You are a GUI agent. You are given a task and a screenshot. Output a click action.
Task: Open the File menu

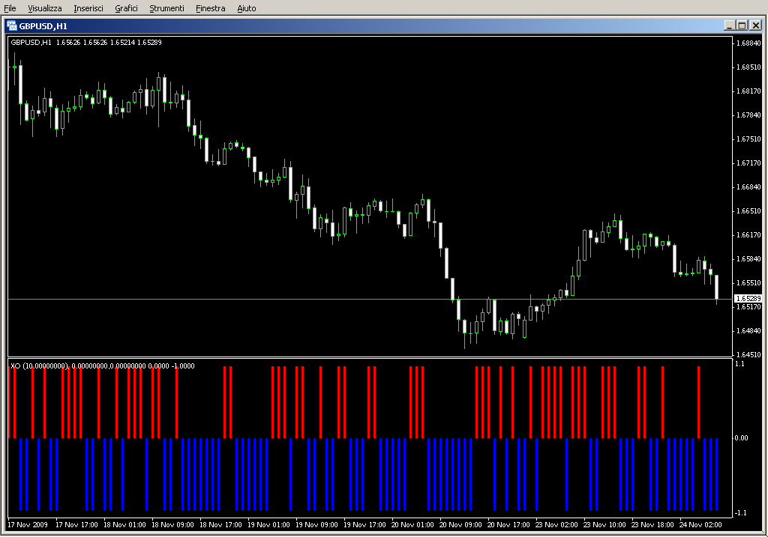click(x=10, y=8)
